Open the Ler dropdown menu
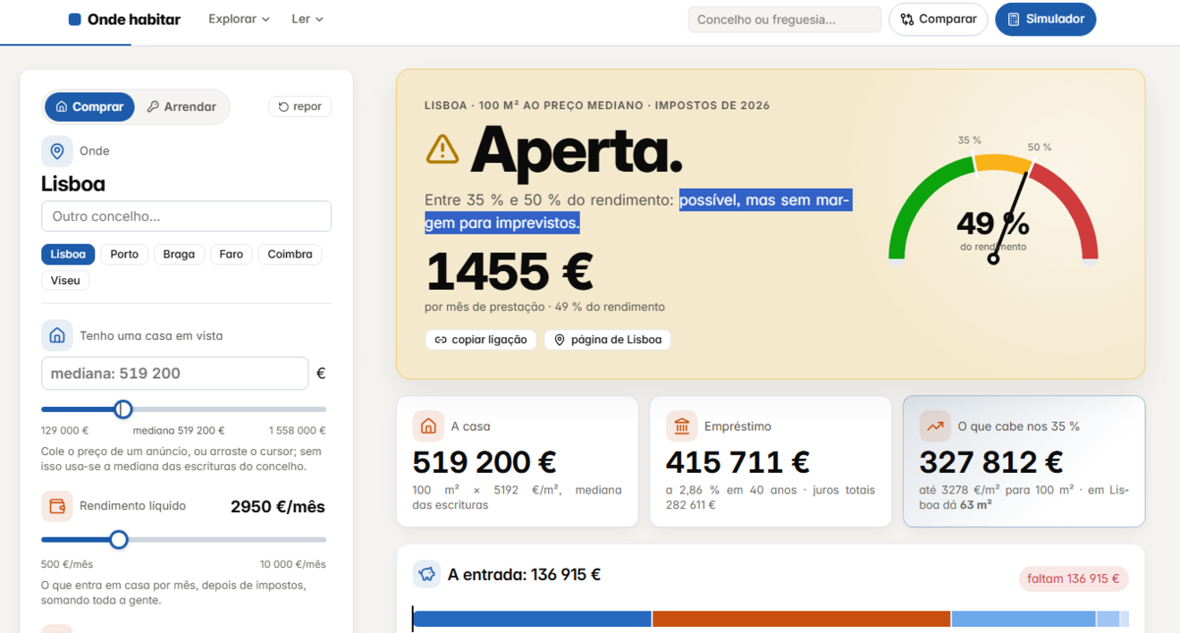Image resolution: width=1180 pixels, height=633 pixels. pyautogui.click(x=308, y=19)
